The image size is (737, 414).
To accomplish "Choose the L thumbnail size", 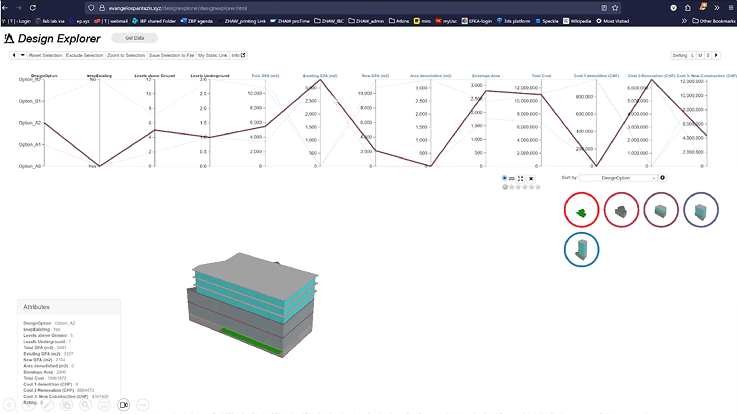I will (x=693, y=55).
